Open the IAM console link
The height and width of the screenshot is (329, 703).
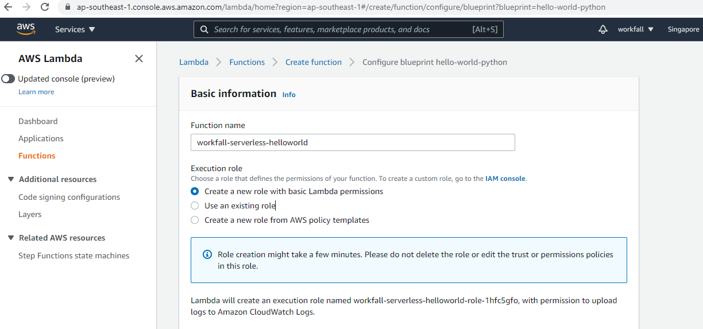[505, 179]
